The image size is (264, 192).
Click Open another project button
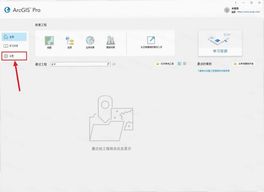tap(165, 64)
